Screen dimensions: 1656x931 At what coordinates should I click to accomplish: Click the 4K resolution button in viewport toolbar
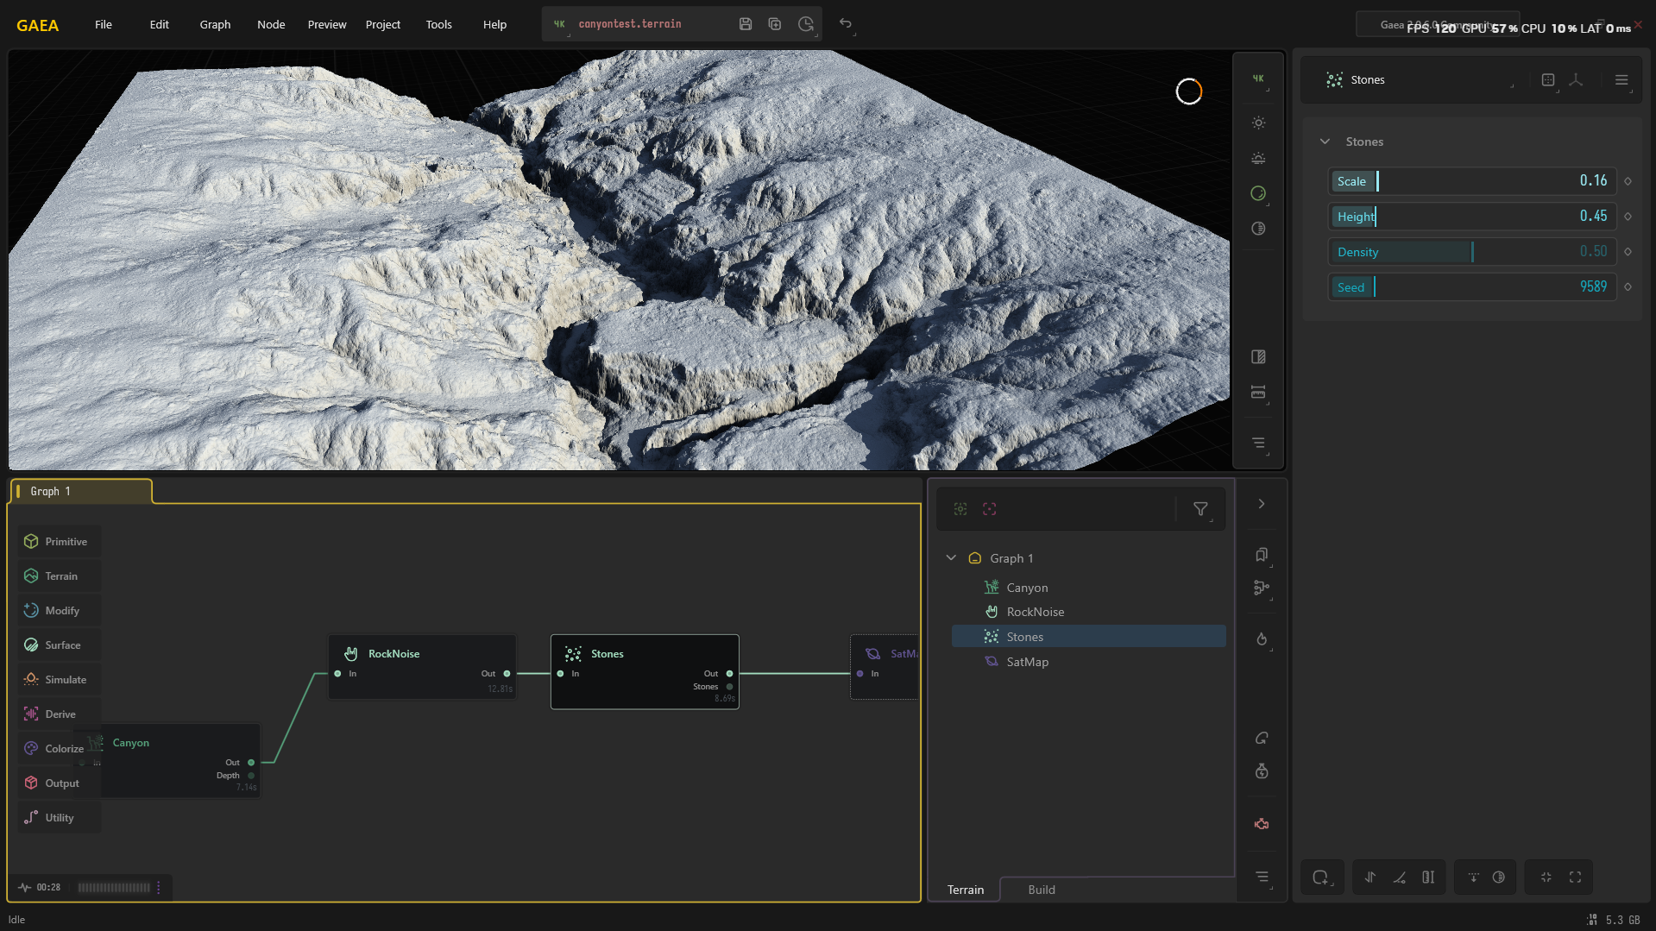click(x=1258, y=79)
